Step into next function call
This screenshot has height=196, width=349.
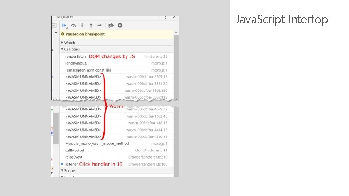(x=82, y=25)
